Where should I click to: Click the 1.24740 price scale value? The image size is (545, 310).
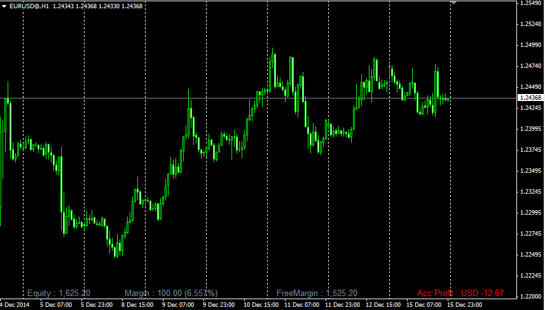530,66
